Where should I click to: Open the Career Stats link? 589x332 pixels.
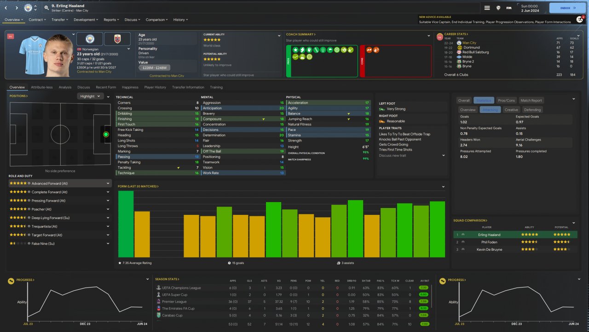coord(456,34)
